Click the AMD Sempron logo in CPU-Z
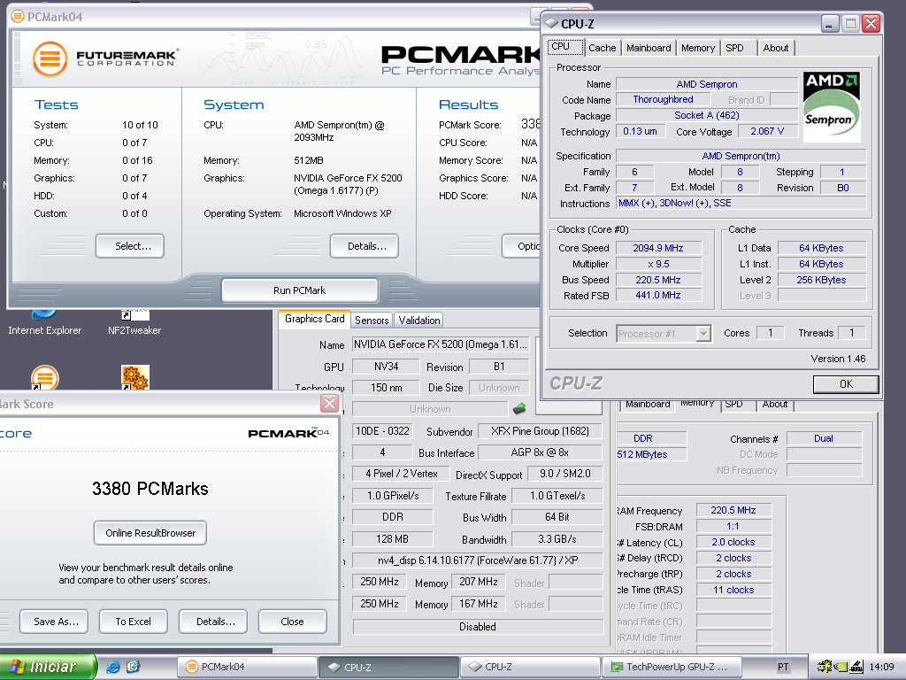This screenshot has height=680, width=906. (832, 107)
